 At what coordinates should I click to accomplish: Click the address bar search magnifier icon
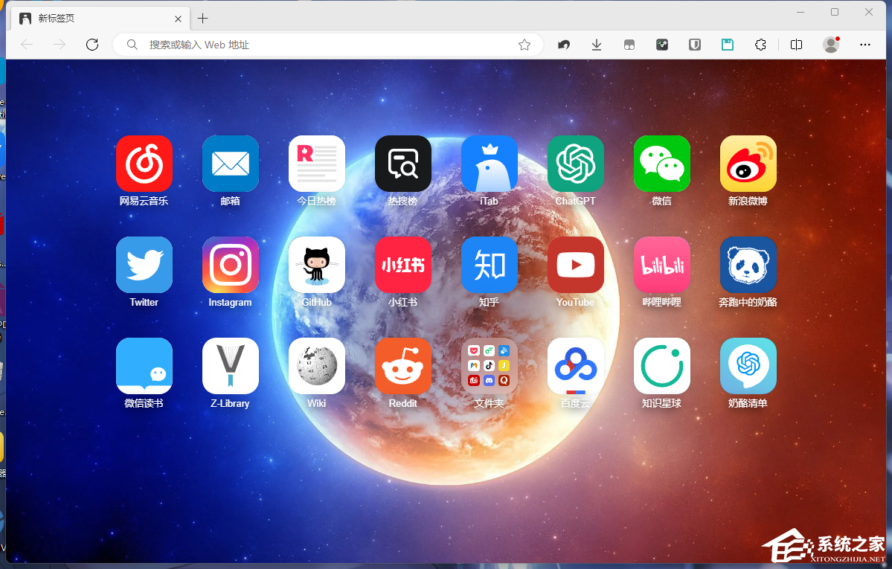point(132,45)
